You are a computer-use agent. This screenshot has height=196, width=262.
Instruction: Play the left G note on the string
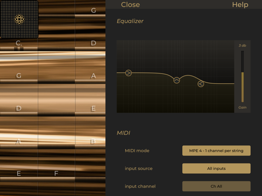[x=19, y=76]
